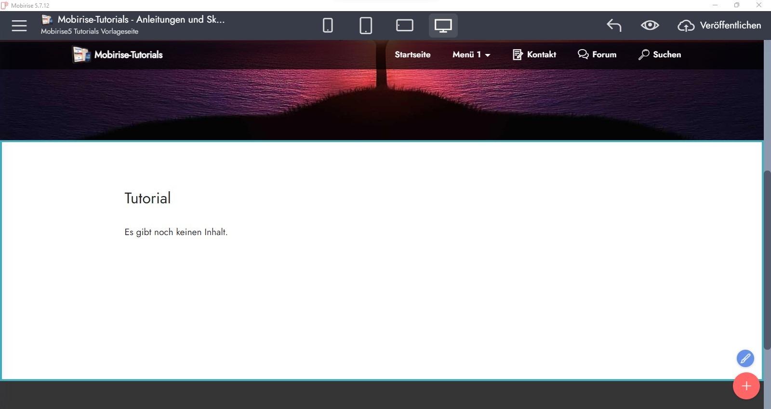This screenshot has height=409, width=771.
Task: Go to Startseite in navigation
Action: coord(412,54)
